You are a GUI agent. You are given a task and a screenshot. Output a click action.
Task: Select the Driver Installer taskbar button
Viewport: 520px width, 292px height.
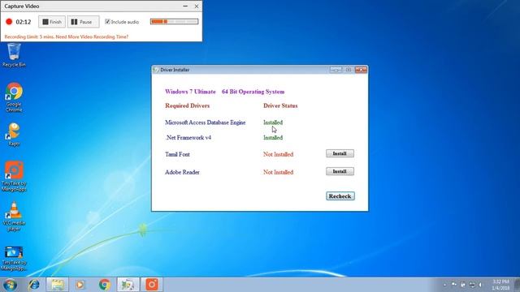point(128,285)
